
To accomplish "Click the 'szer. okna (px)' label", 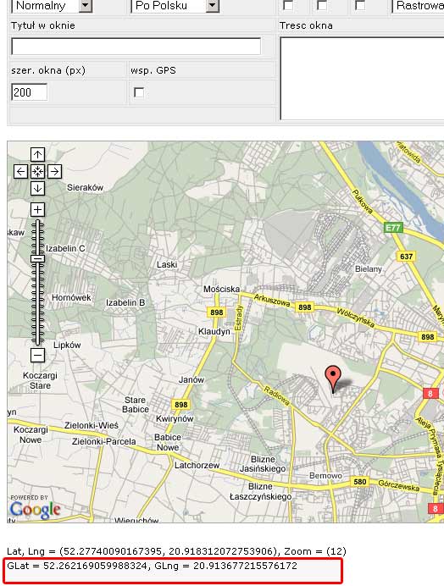I will pyautogui.click(x=48, y=70).
